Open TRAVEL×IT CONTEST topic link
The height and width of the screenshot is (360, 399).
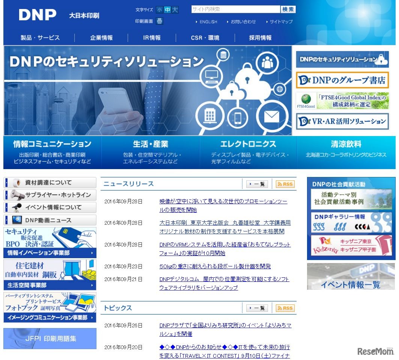pyautogui.click(x=224, y=351)
